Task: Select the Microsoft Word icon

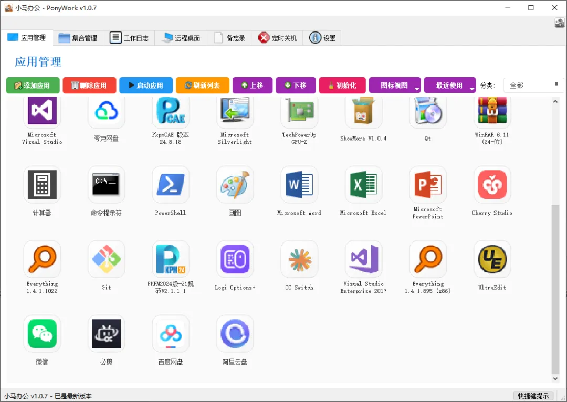Action: tap(299, 184)
